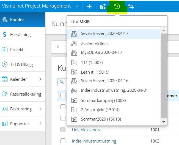
Task: Toggle the select-all checkbox in table header
Action: [63, 96]
